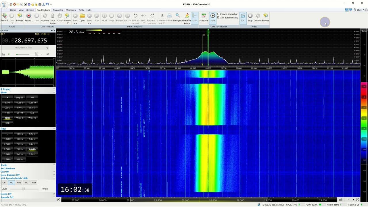Click the NR1 Level slider handle

pos(24,189)
